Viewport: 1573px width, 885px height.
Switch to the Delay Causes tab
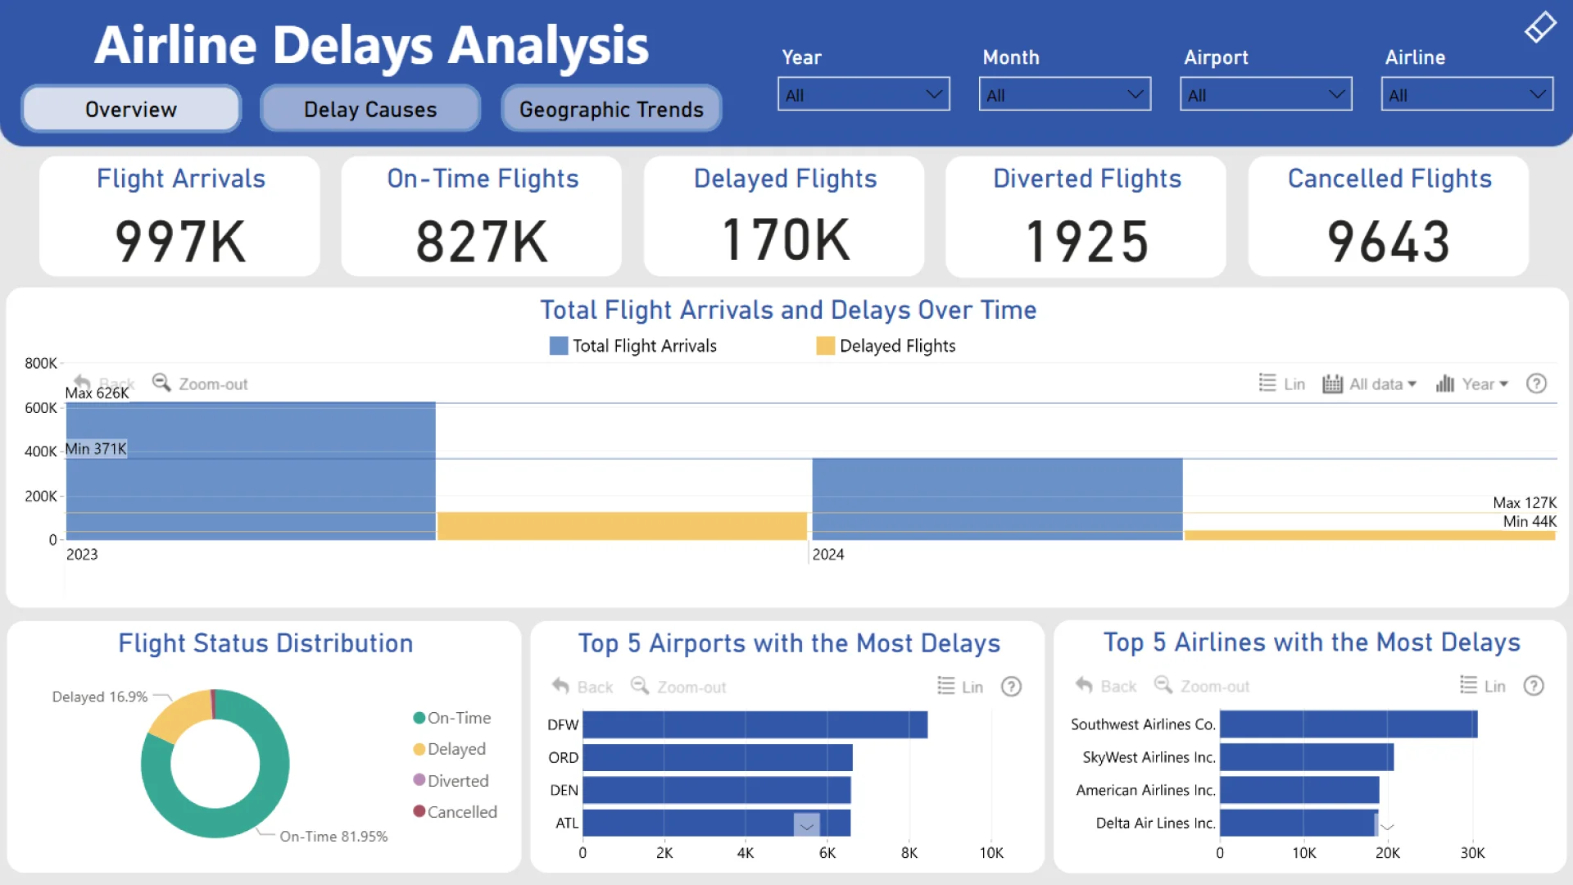tap(370, 108)
